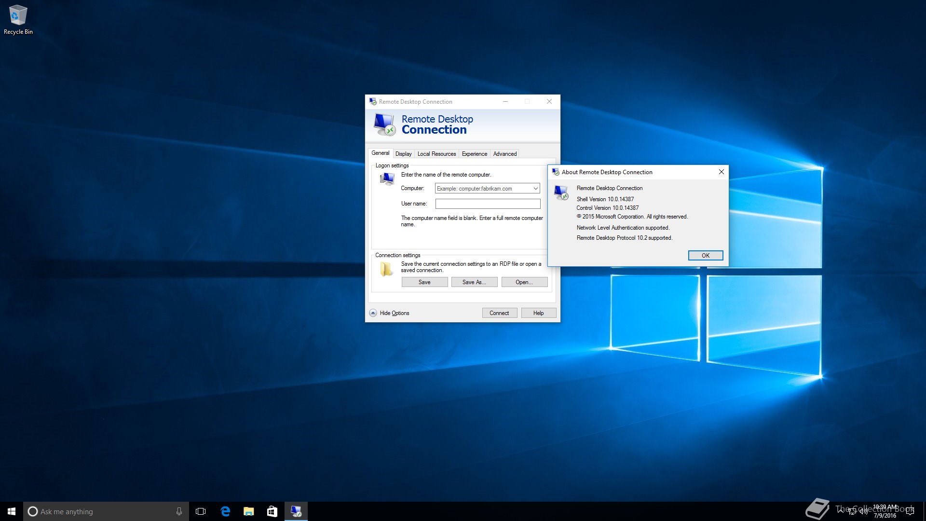
Task: Click the Remote Desktop Connection title bar icon
Action: 373,102
